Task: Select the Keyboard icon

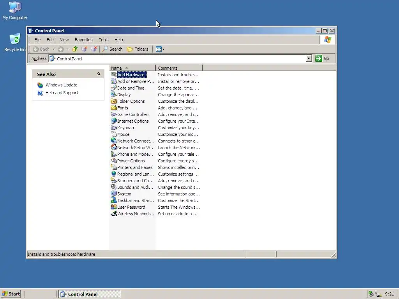Action: pyautogui.click(x=114, y=127)
